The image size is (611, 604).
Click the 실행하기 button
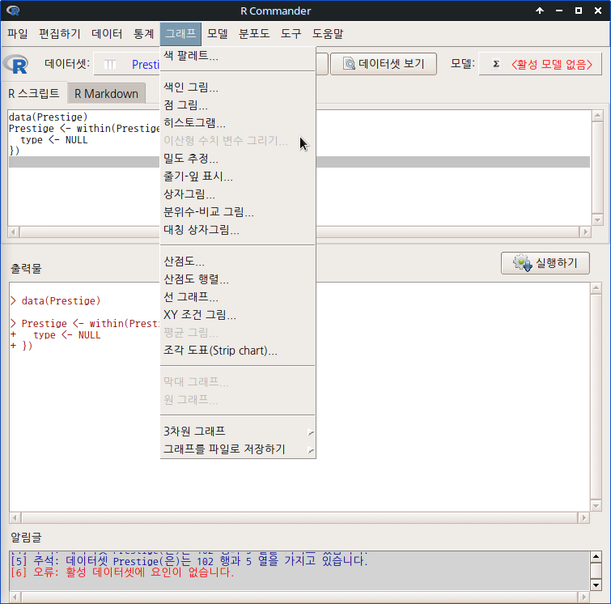click(x=545, y=263)
